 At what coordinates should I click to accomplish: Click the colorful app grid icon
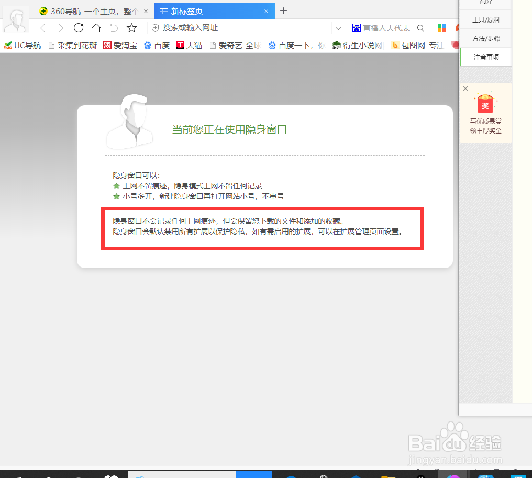click(x=441, y=28)
